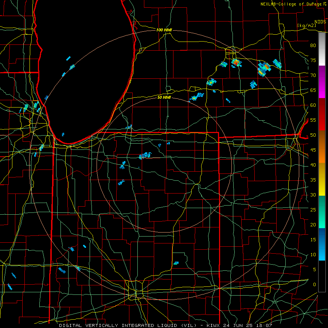
Task: Select the yellow segment of the VIL scale
Action: point(322,179)
